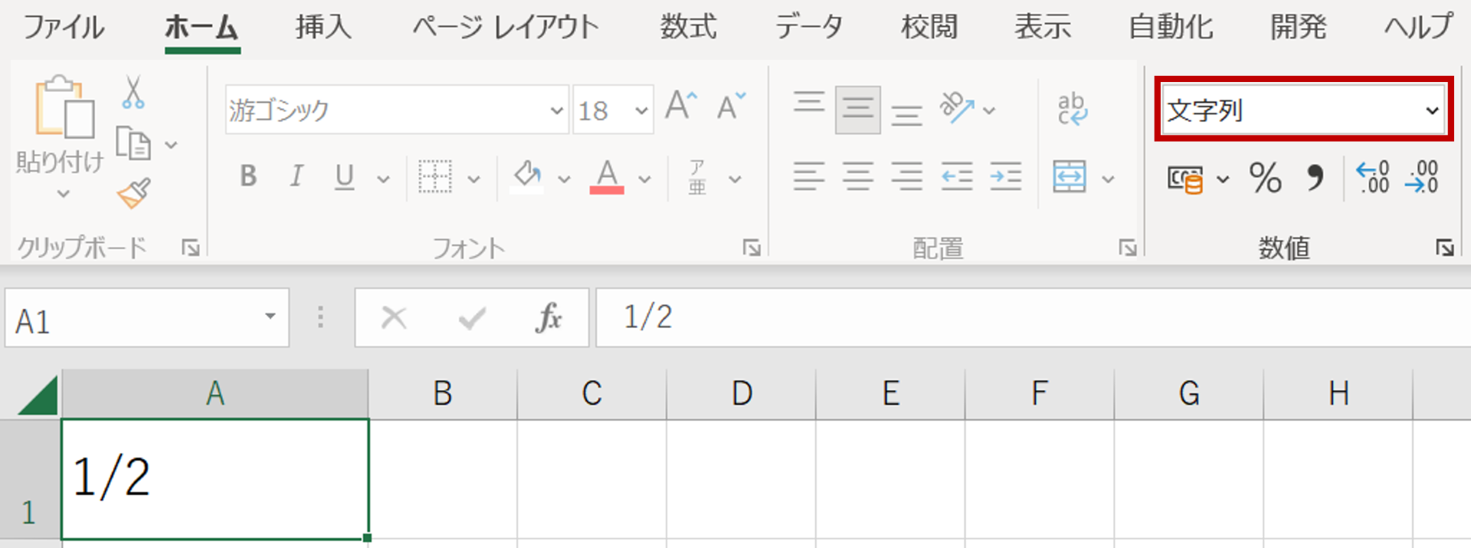Switch to 数式 tab
Viewport: 1471px width, 548px height.
(x=689, y=28)
